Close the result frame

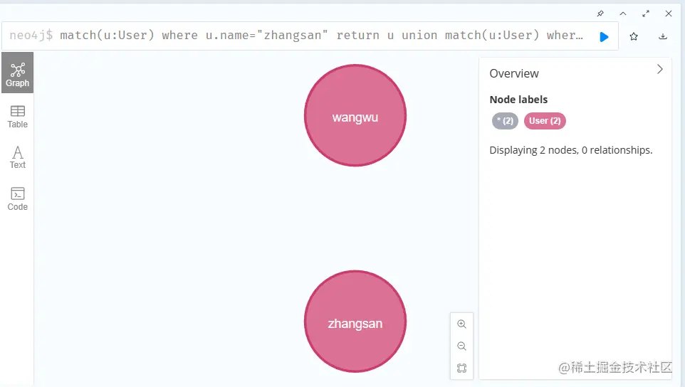tap(669, 14)
